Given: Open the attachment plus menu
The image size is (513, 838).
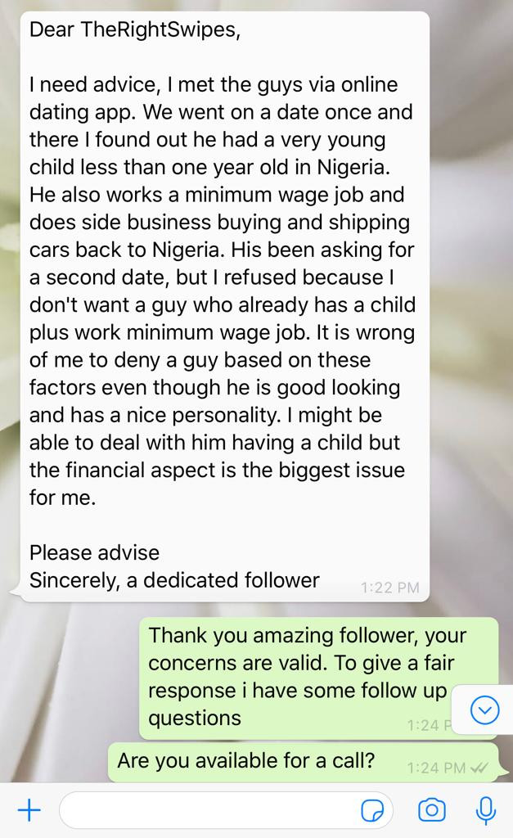Looking at the screenshot, I should (29, 810).
